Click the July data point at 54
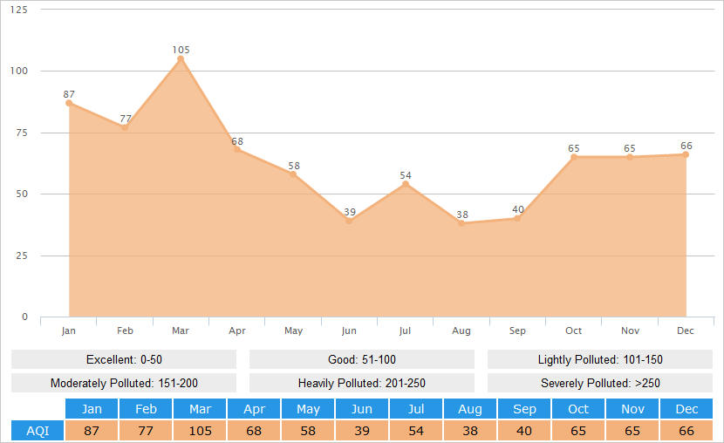The width and height of the screenshot is (724, 443). 406,184
